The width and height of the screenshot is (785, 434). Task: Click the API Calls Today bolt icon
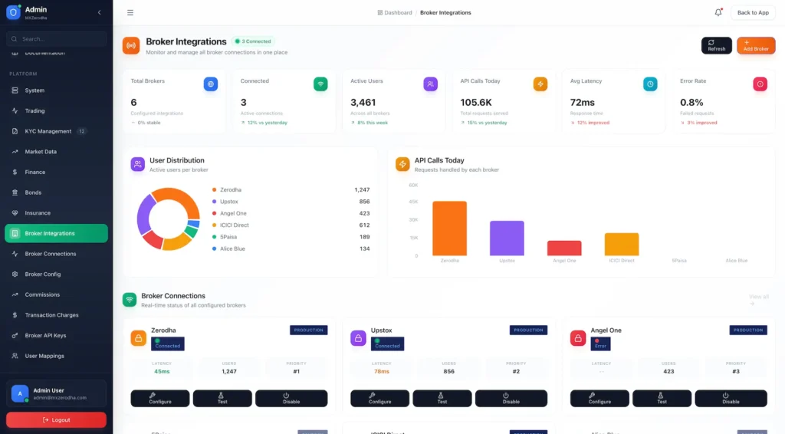[x=540, y=84]
